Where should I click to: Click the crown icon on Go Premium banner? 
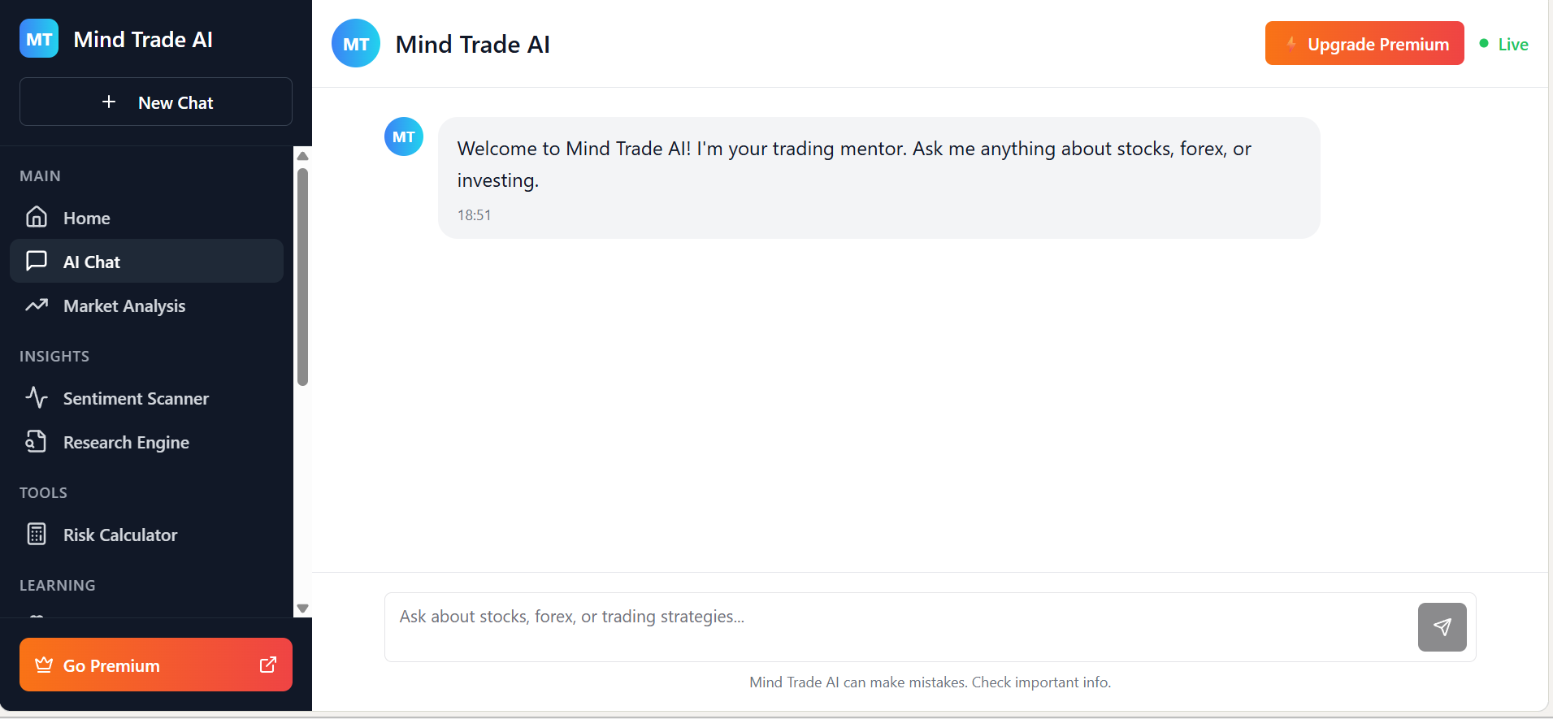(43, 665)
